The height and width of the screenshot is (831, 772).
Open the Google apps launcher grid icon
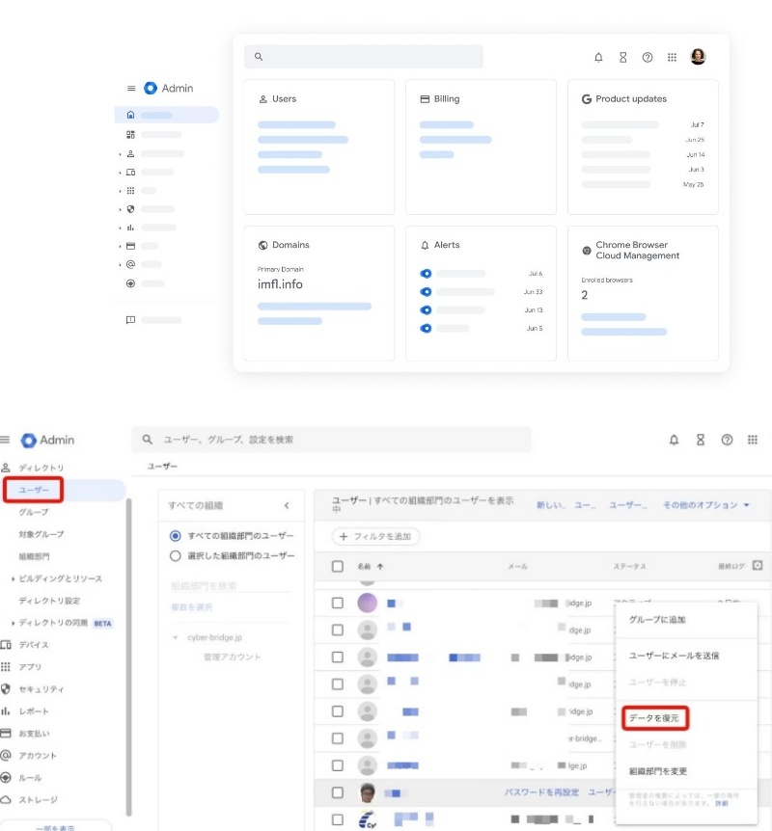tap(752, 440)
